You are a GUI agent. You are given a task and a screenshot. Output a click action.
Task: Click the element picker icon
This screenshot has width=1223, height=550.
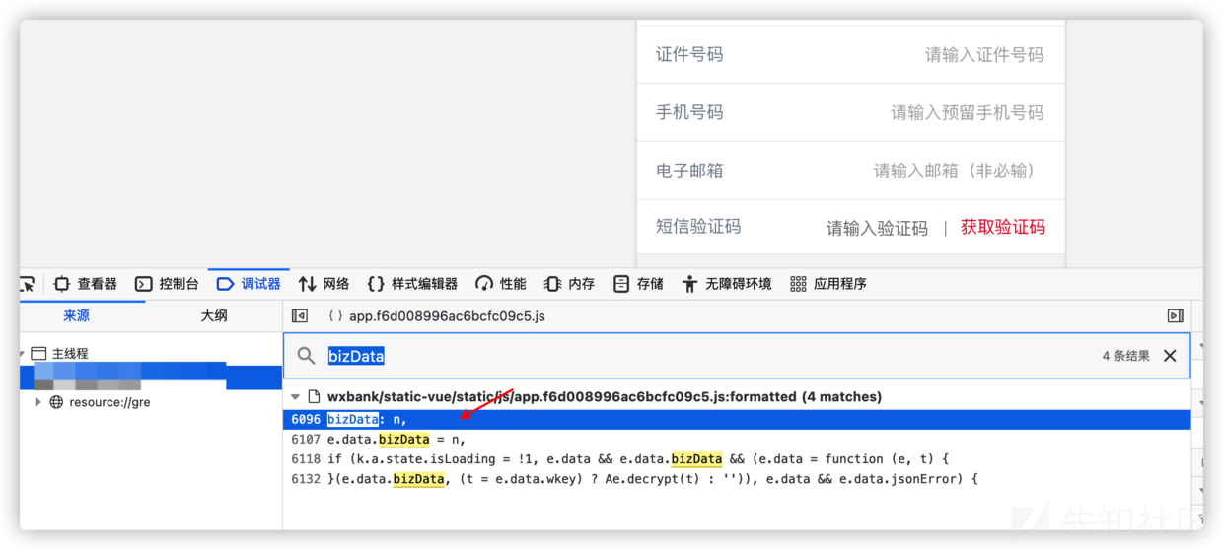coord(27,284)
